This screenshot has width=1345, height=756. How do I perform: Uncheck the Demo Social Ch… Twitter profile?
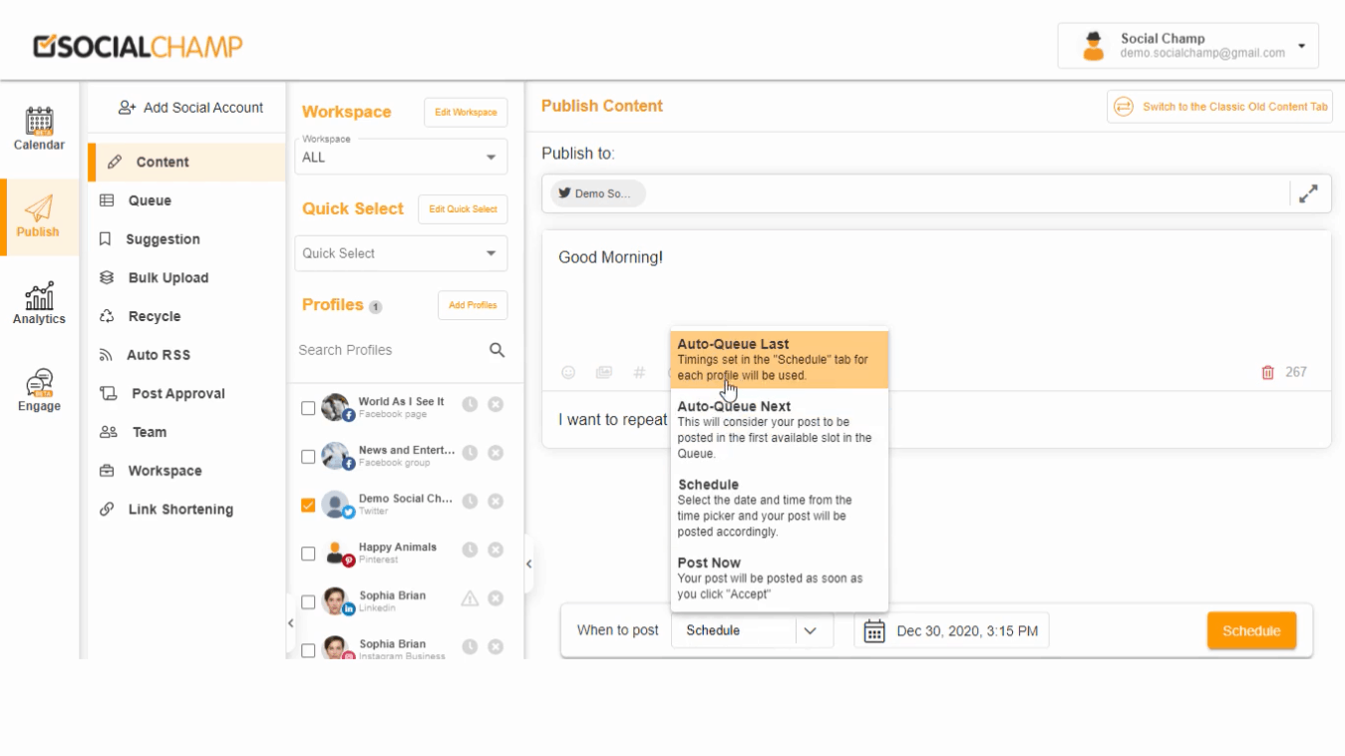pos(308,505)
